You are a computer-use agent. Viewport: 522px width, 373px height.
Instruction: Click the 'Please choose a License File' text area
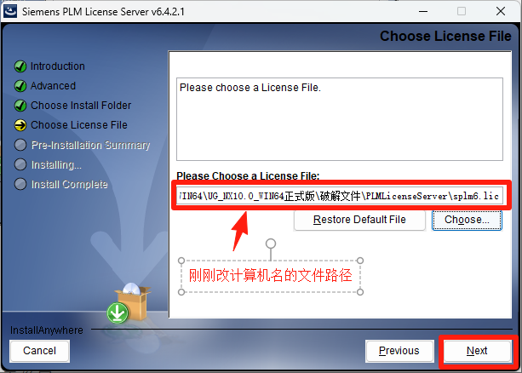340,119
